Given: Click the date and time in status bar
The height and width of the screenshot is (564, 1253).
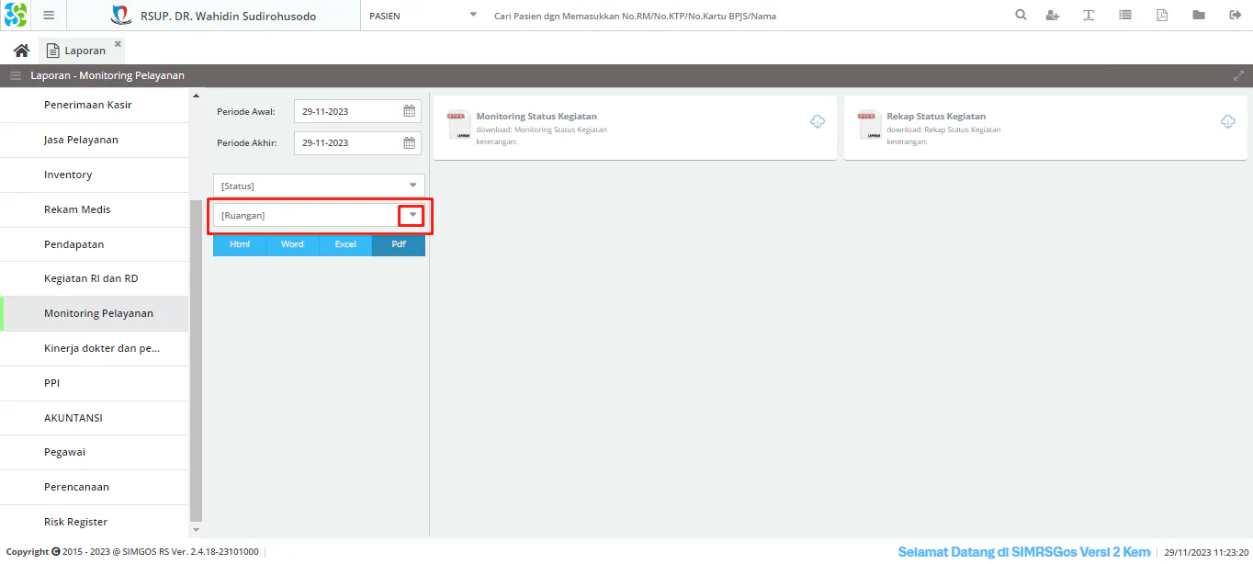Looking at the screenshot, I should point(1206,552).
